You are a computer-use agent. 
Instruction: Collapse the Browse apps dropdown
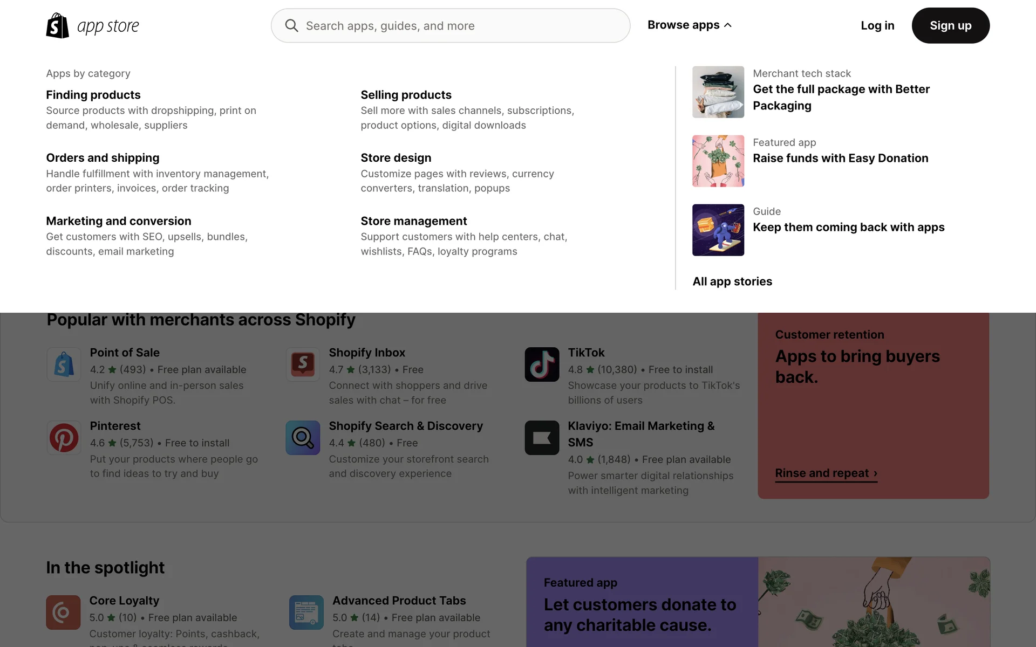(x=689, y=25)
